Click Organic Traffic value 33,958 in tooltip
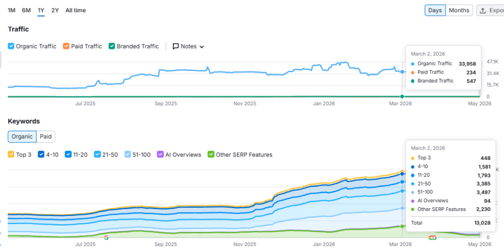 468,64
